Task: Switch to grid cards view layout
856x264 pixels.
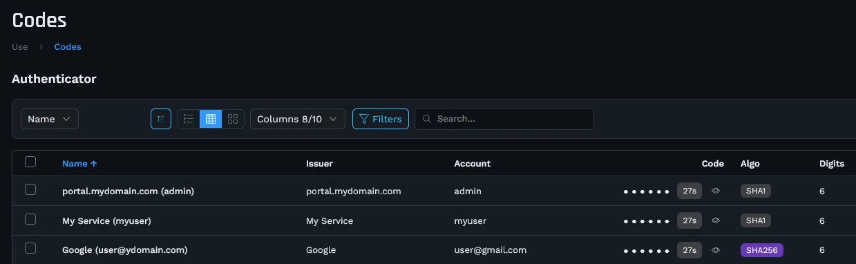Action: (x=233, y=119)
